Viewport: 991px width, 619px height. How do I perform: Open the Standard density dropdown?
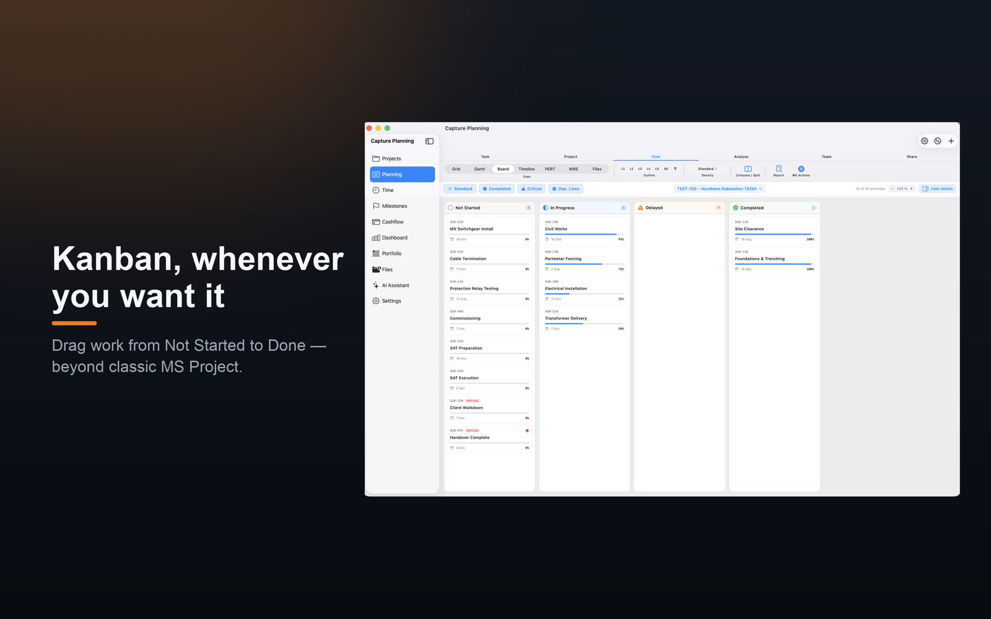point(707,169)
